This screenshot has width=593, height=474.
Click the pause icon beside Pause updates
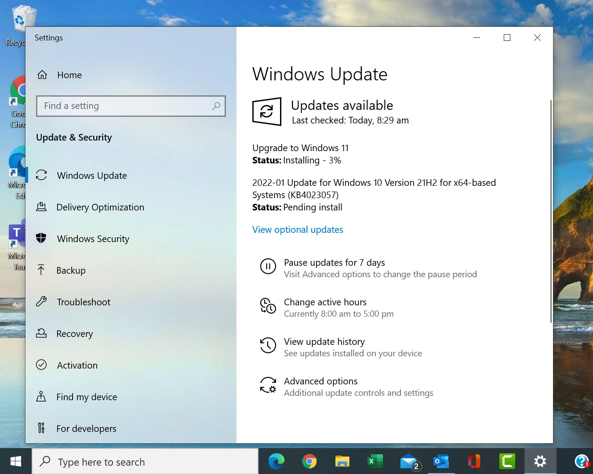click(268, 266)
